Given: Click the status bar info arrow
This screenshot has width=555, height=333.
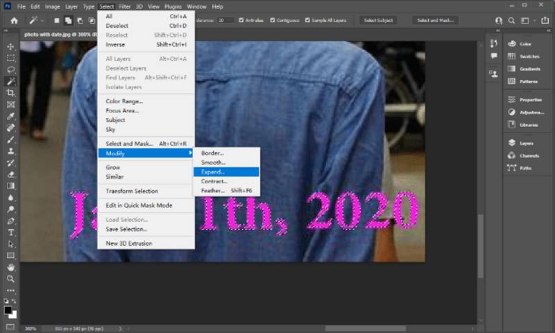Looking at the screenshot, I should tap(120, 329).
